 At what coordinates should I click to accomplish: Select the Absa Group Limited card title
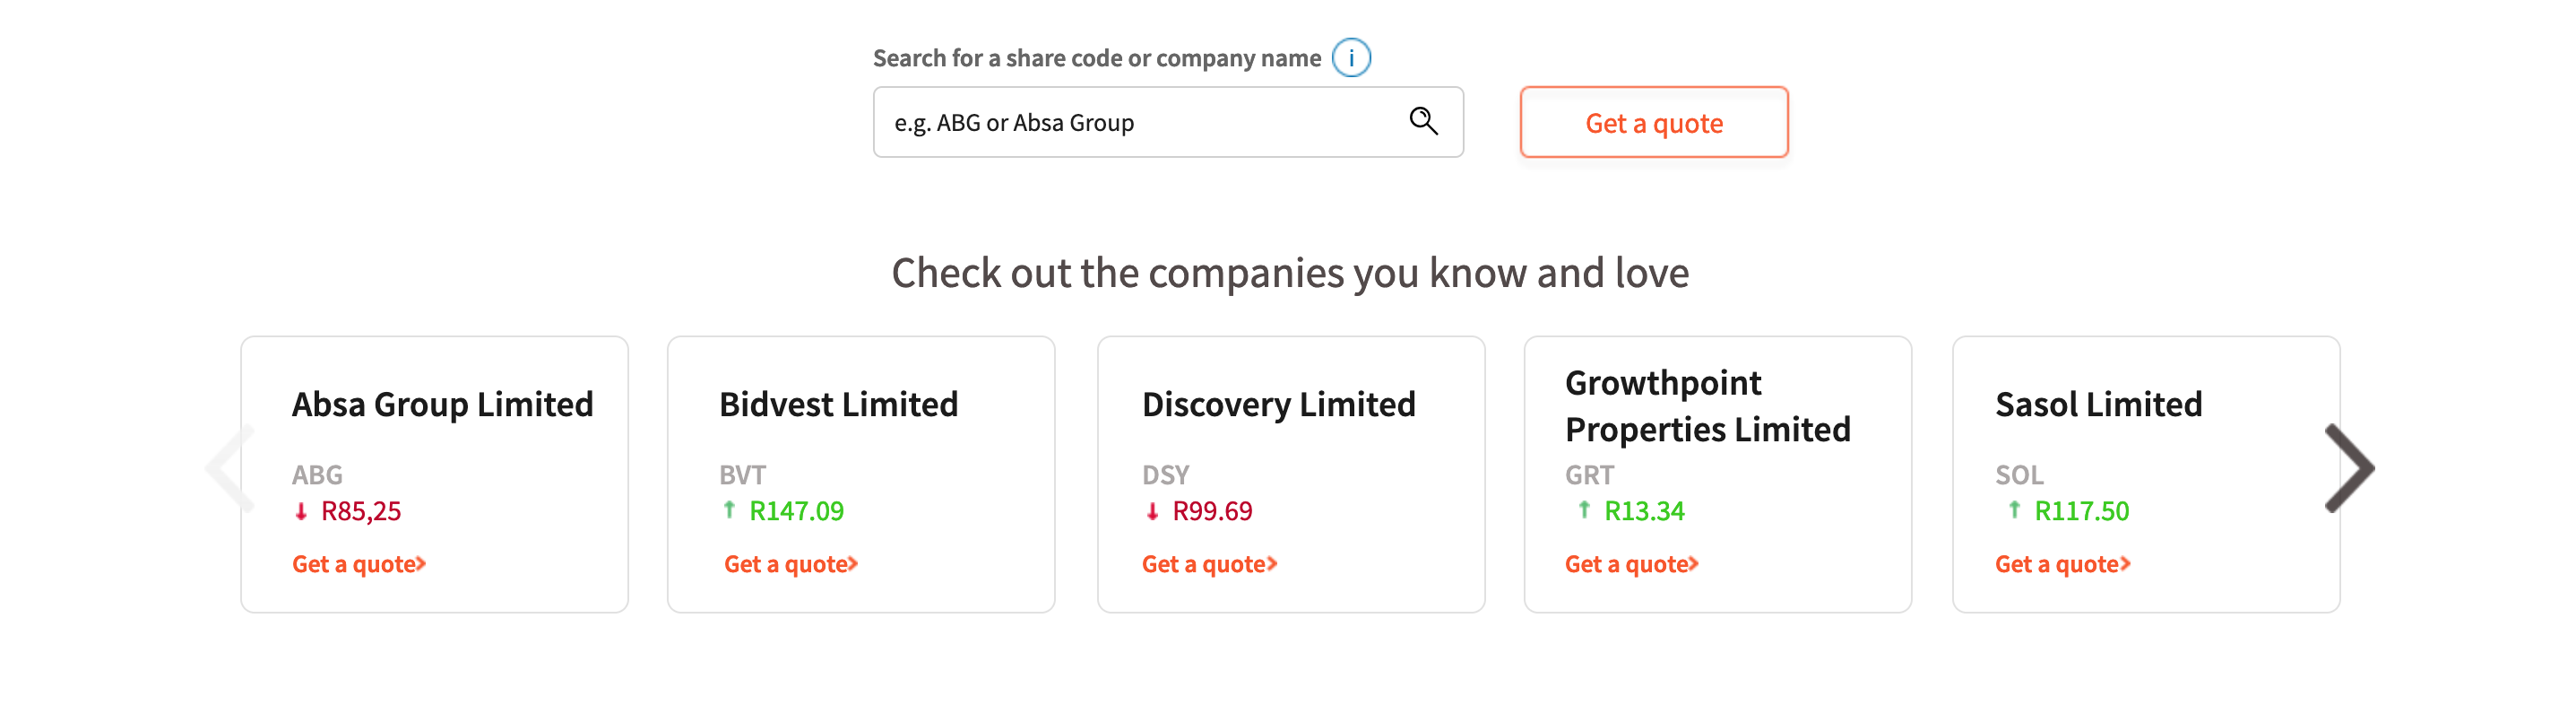coord(442,405)
